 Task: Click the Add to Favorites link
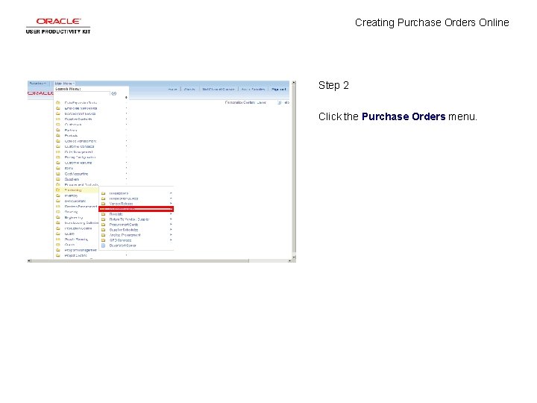click(x=253, y=89)
